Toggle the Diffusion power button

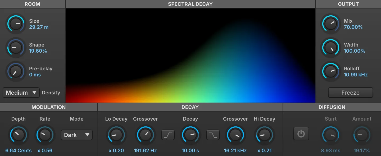[301, 134]
